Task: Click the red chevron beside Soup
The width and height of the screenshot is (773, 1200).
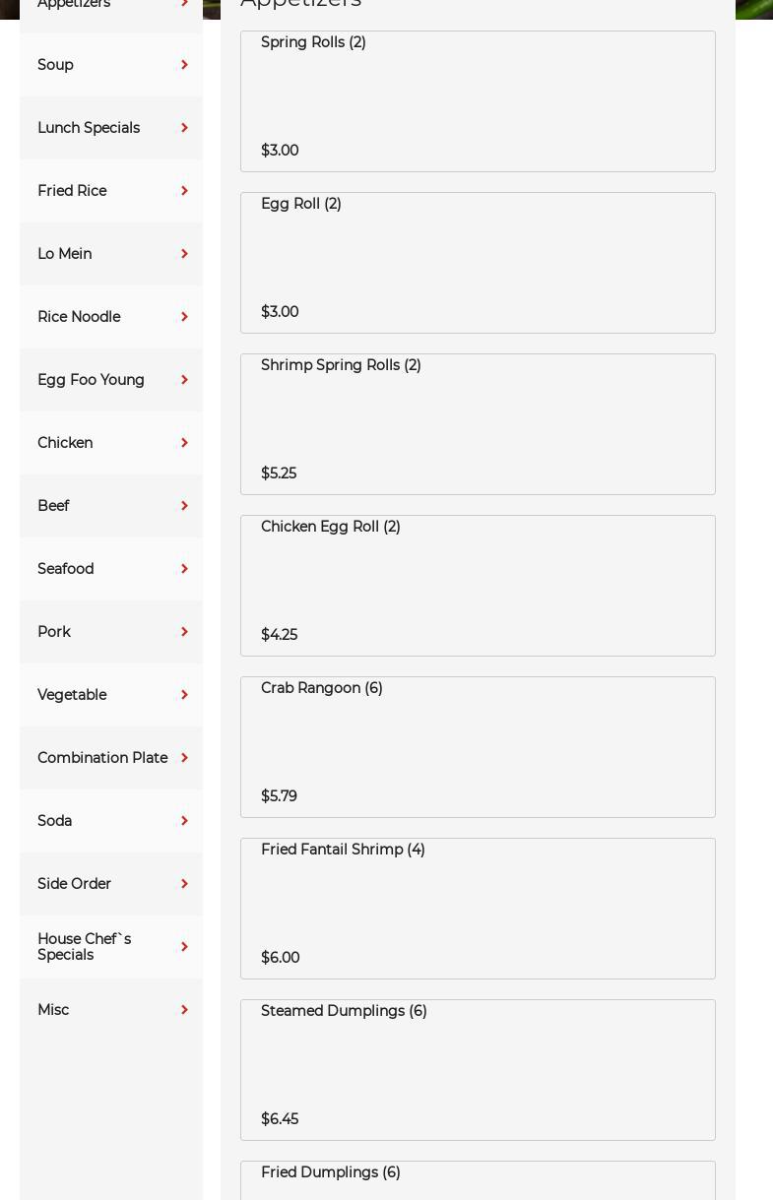Action: pos(184,65)
